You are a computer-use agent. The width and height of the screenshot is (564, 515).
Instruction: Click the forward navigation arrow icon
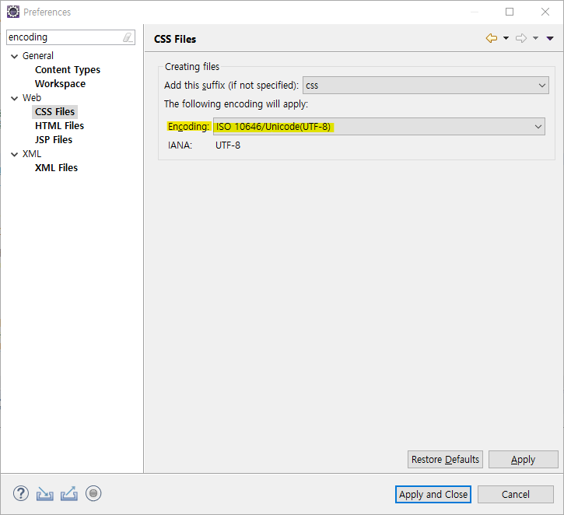click(x=521, y=38)
